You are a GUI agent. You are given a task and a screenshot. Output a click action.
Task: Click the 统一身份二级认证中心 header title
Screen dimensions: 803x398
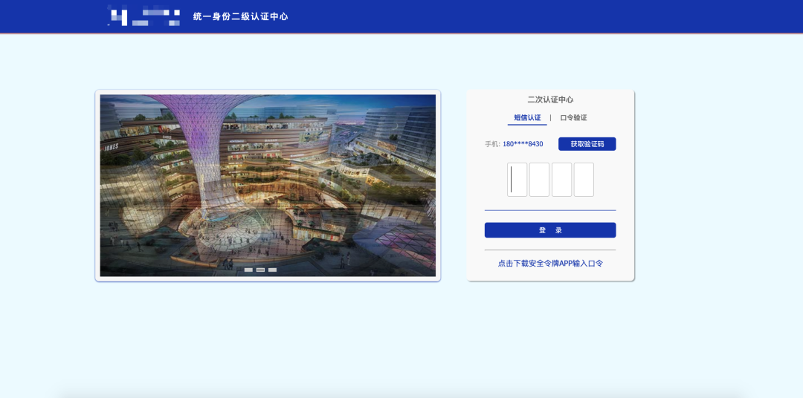coord(240,16)
